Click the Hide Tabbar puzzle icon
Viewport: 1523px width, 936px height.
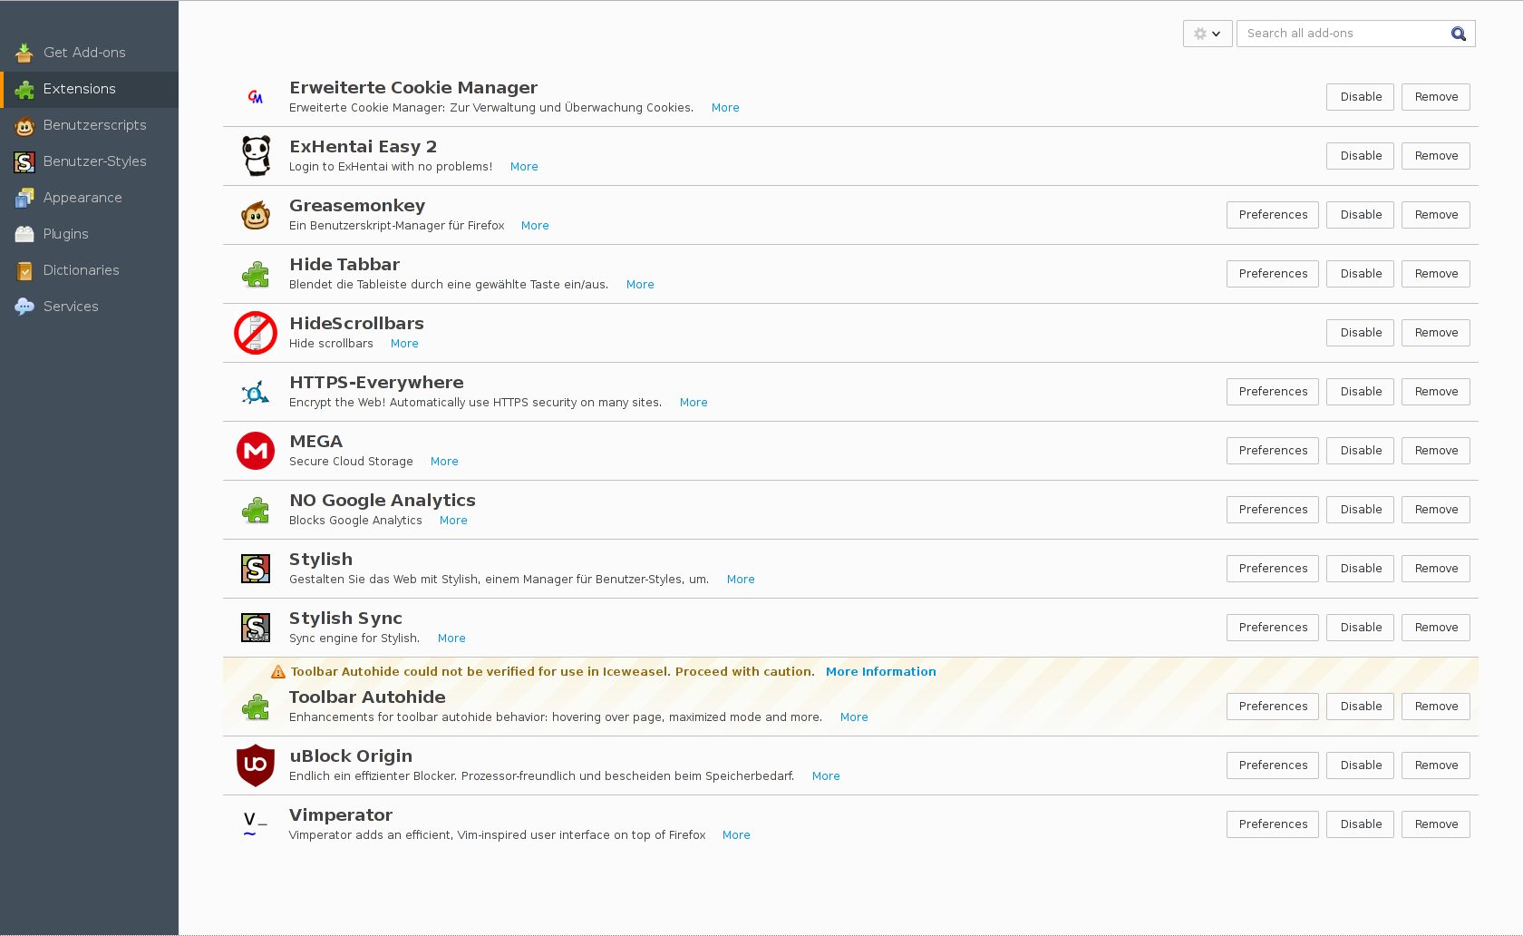(256, 274)
